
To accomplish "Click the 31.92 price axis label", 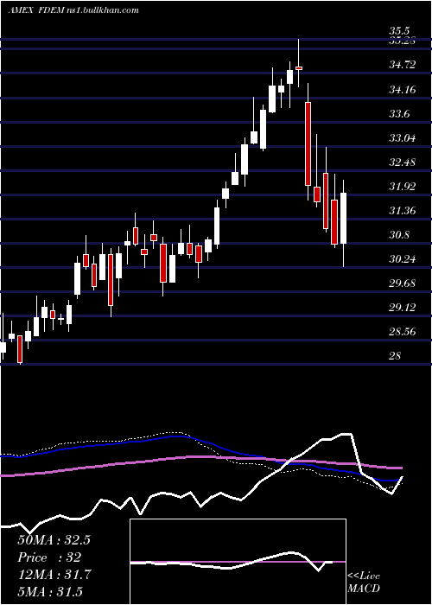I will click(x=403, y=187).
